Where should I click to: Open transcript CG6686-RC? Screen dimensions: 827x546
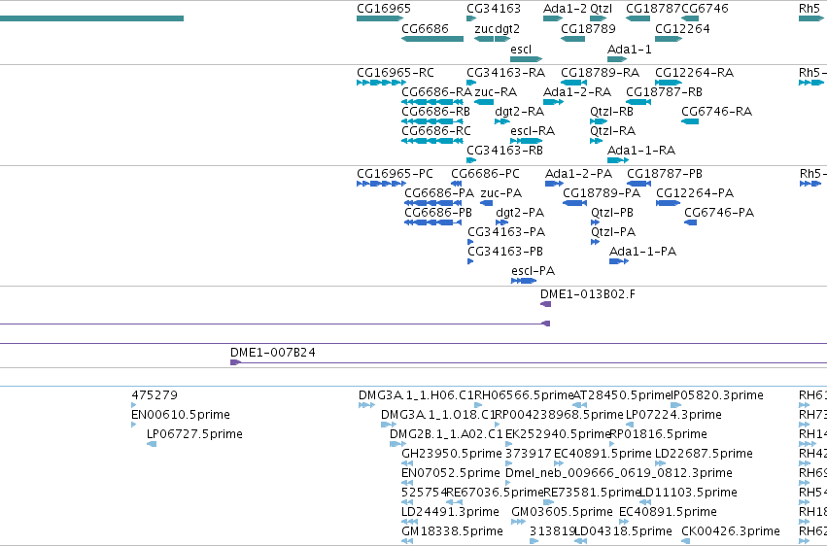pos(432,141)
